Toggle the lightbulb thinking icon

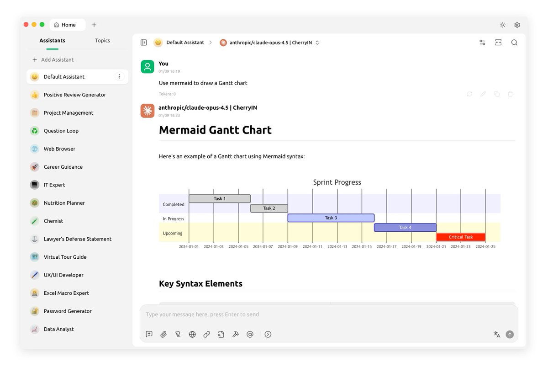click(x=178, y=334)
